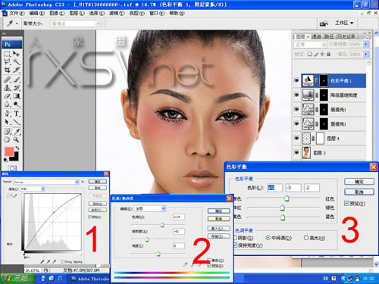The width and height of the screenshot is (379, 284).
Task: Select the Path Selection tool
Action: [7, 122]
